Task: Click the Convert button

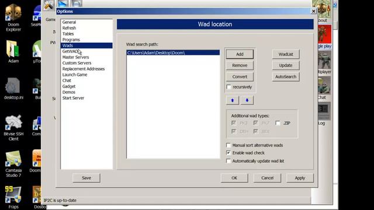Action: coord(240,76)
